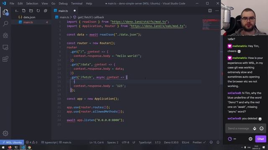Open the Remote Explorer view

5,47
